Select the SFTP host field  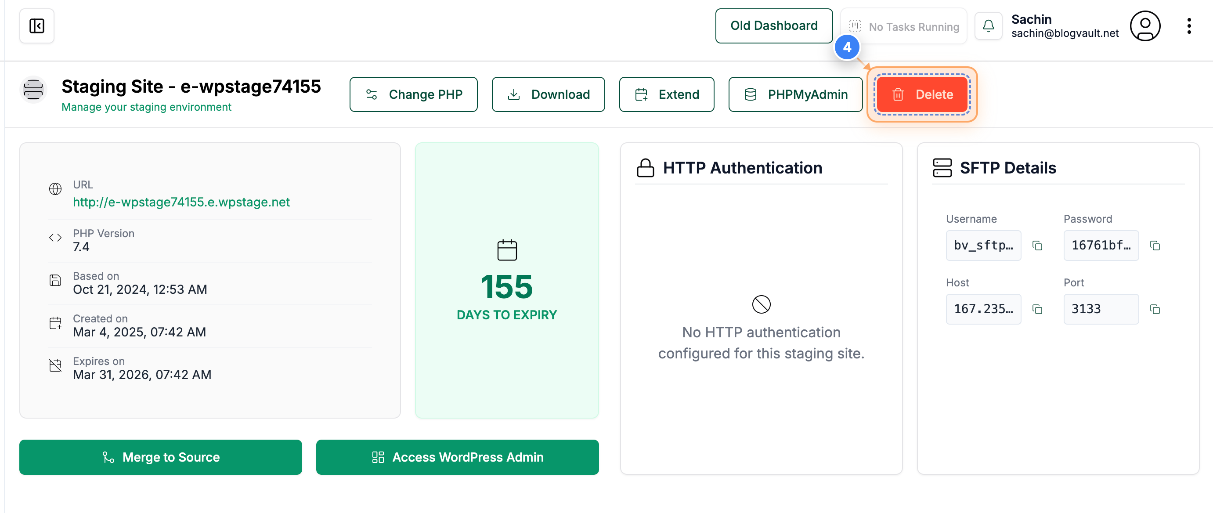[x=983, y=309]
